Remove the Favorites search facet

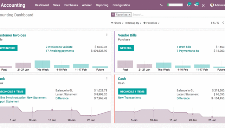pyautogui.click(x=129, y=15)
